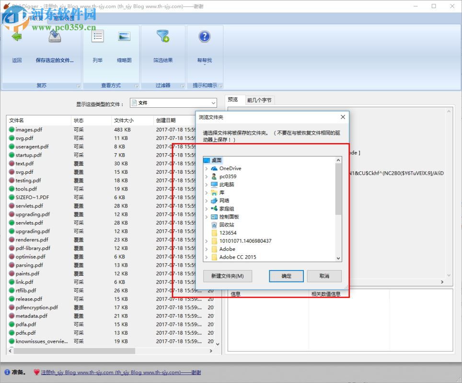This screenshot has height=383, width=462.
Task: Switch to the 前几个字节 tab
Action: click(259, 100)
